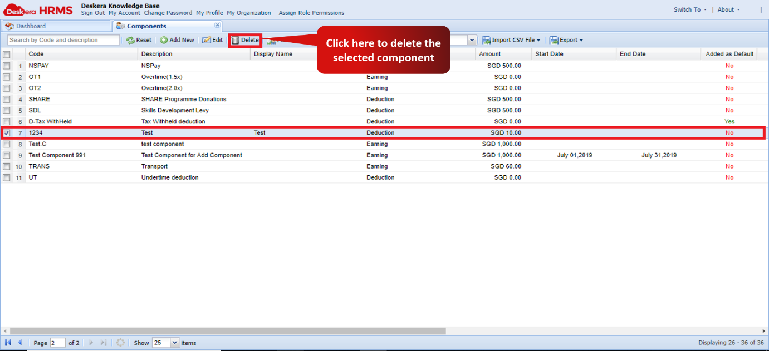Click the Change Password link

coord(168,13)
